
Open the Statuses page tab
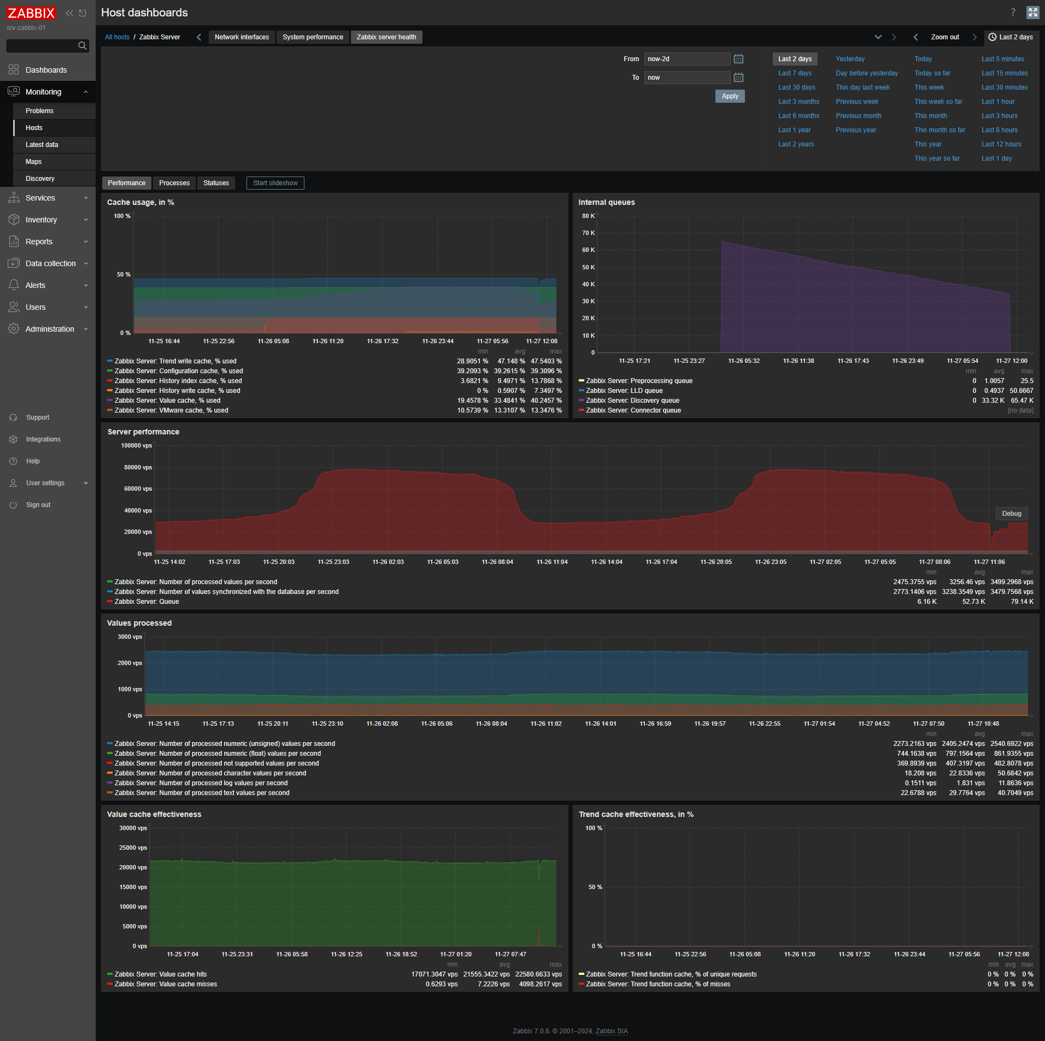216,183
